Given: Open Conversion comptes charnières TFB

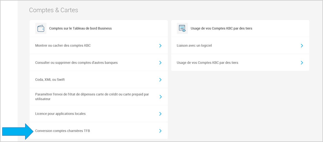Looking at the screenshot, I should coord(63,131).
